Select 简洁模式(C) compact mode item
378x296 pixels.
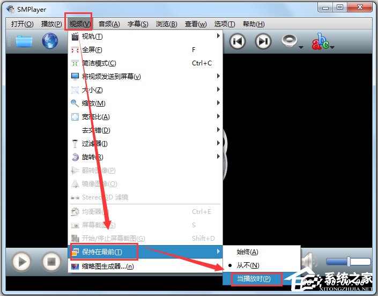click(x=145, y=63)
